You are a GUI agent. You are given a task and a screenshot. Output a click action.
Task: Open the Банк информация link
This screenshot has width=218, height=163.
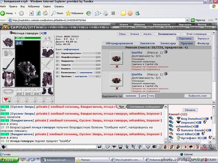pyautogui.click(x=71, y=49)
